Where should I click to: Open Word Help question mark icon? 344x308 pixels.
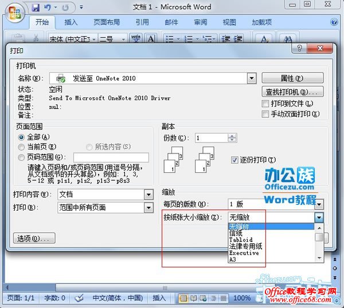334,22
